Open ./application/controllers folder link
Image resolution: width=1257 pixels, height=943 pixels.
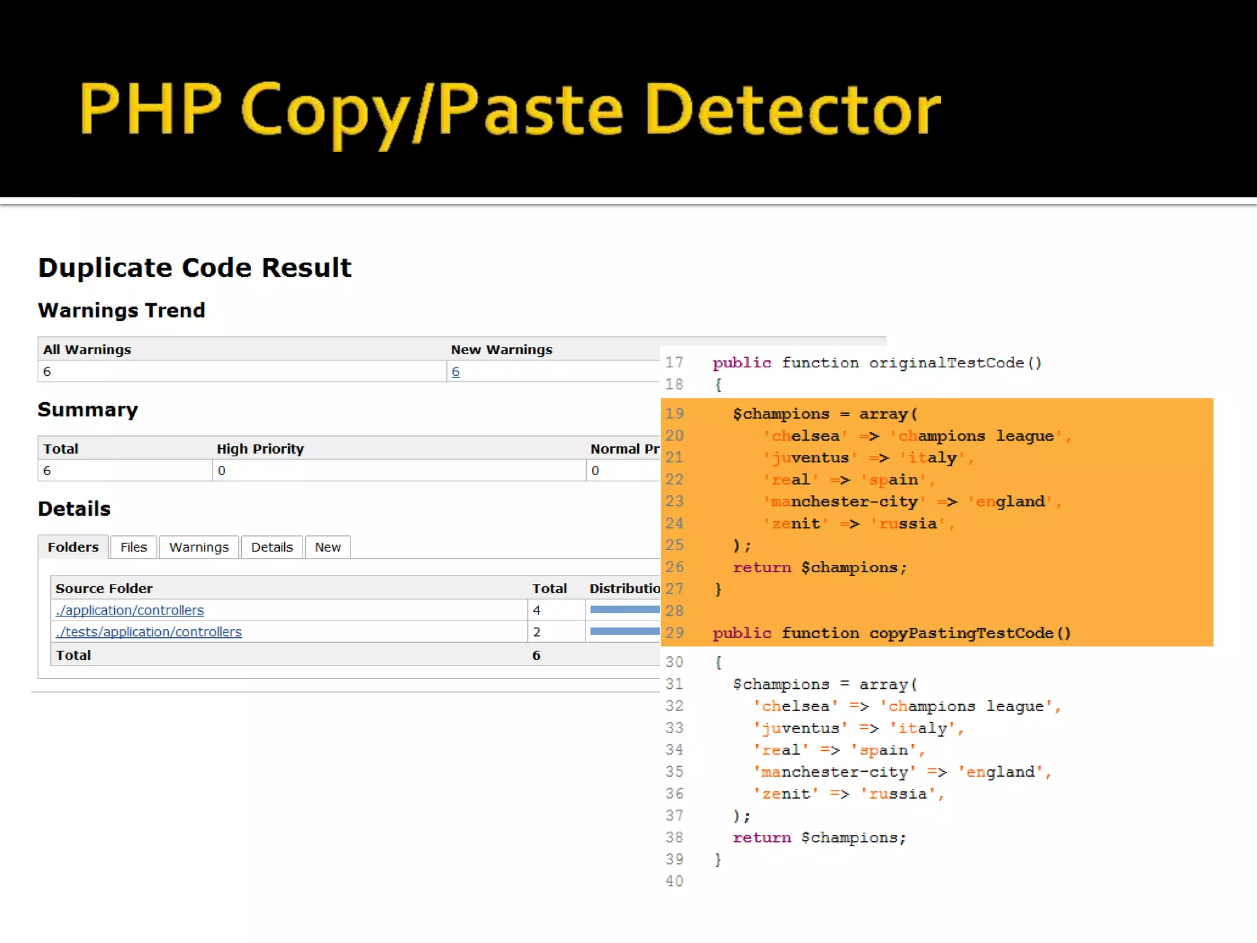(x=130, y=610)
